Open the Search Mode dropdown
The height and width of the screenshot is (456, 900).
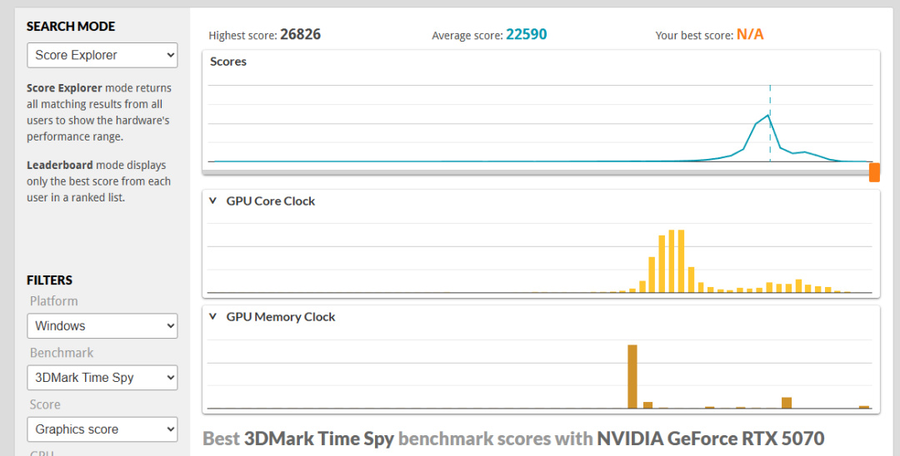pyautogui.click(x=102, y=56)
